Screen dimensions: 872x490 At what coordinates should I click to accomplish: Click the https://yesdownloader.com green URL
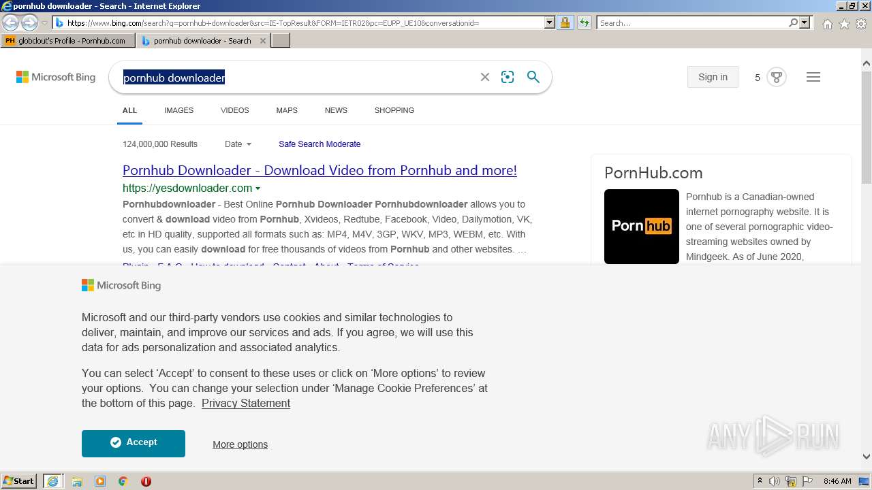click(x=187, y=189)
